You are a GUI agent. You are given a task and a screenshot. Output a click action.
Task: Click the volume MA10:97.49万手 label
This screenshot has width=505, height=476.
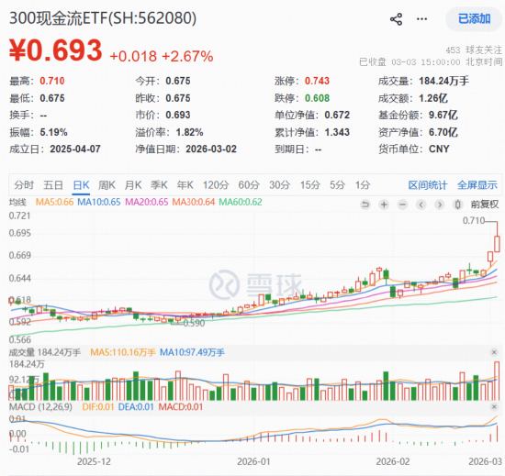(192, 352)
